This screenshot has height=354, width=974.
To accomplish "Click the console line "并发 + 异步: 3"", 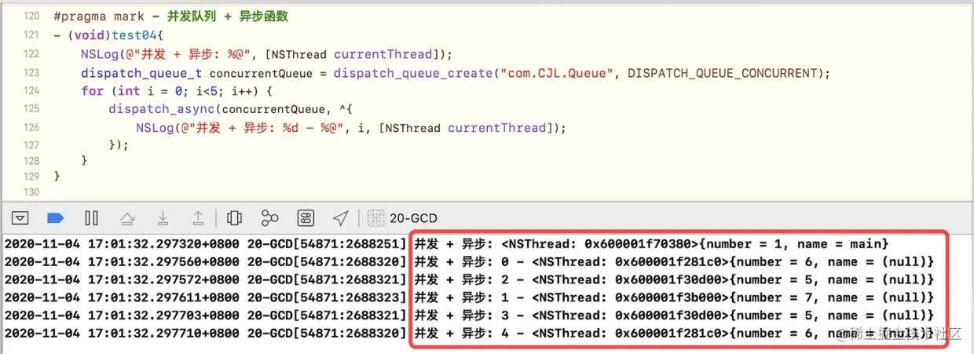I will 469,316.
